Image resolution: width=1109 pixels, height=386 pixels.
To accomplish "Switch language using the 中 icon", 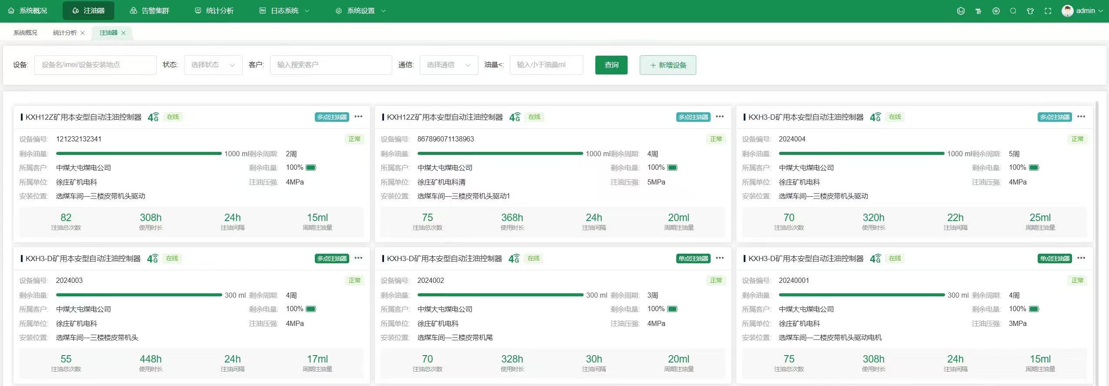I will pos(996,11).
